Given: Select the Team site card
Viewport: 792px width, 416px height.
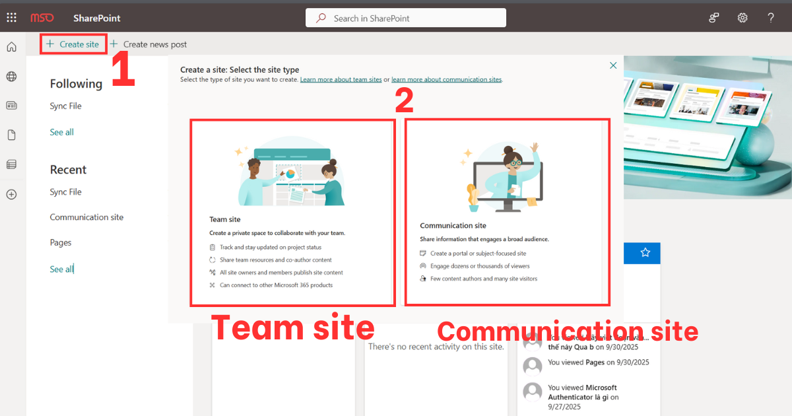Looking at the screenshot, I should coord(292,213).
